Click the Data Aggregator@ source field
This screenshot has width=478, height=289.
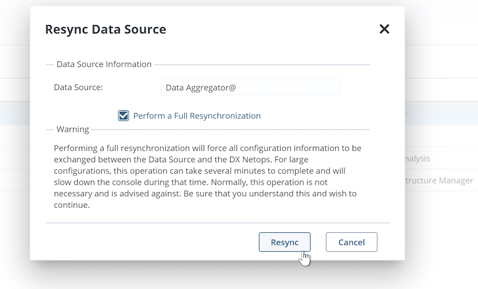(x=250, y=88)
